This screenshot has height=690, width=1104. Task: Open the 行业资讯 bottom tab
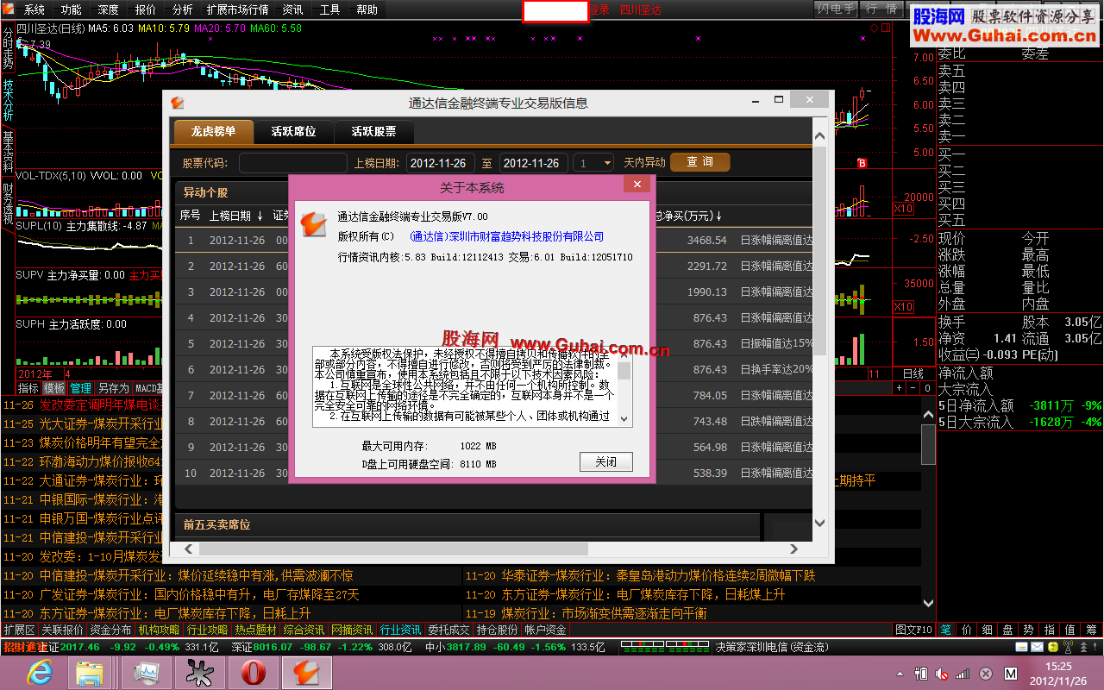tap(401, 630)
